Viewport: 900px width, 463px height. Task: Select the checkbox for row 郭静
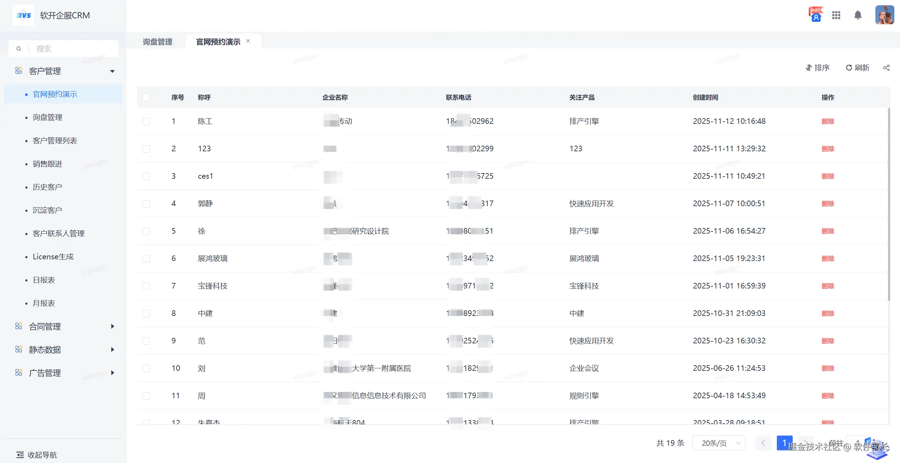click(x=146, y=204)
